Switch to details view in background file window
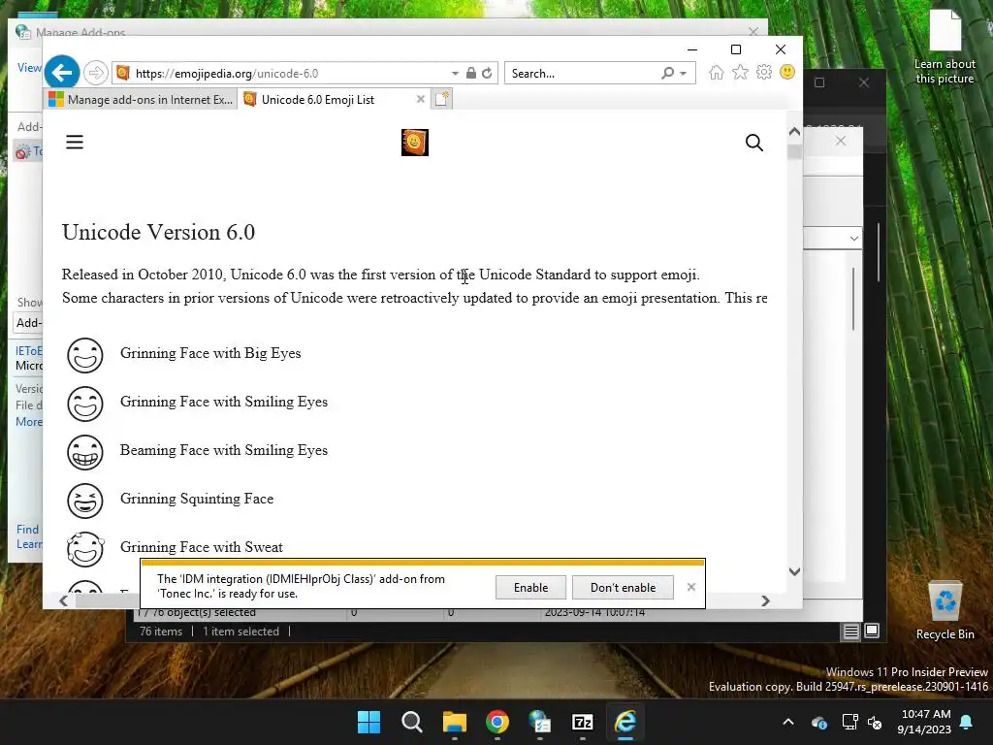 coord(850,631)
